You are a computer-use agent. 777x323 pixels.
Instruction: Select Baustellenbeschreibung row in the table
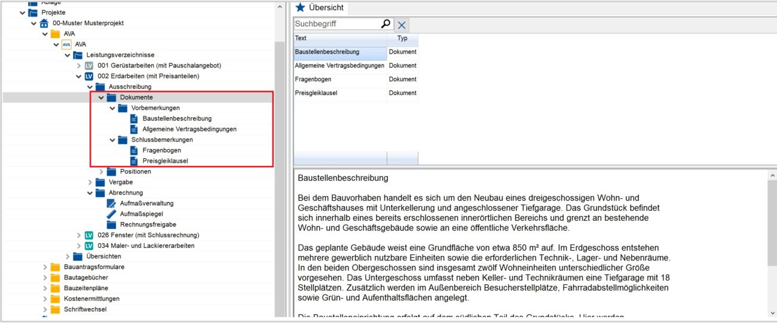pyautogui.click(x=356, y=52)
